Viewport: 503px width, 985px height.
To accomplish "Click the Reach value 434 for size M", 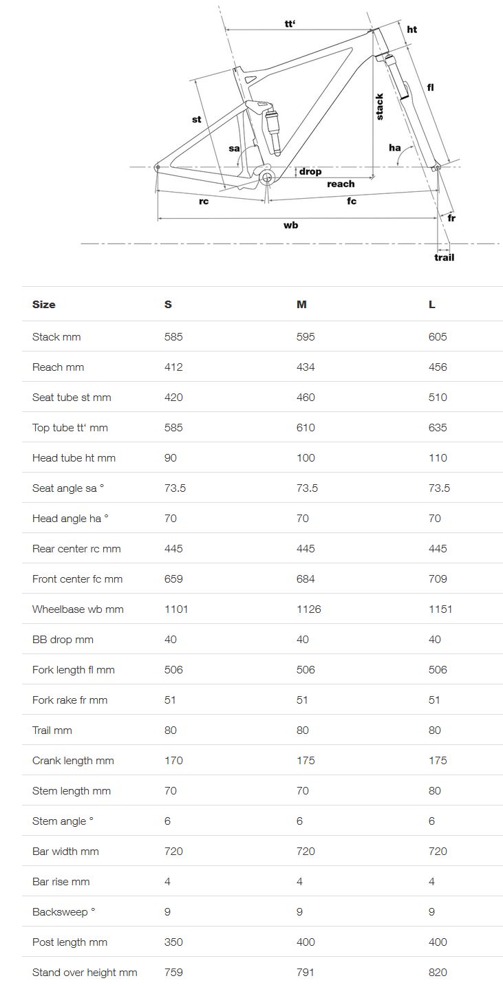I will [305, 367].
